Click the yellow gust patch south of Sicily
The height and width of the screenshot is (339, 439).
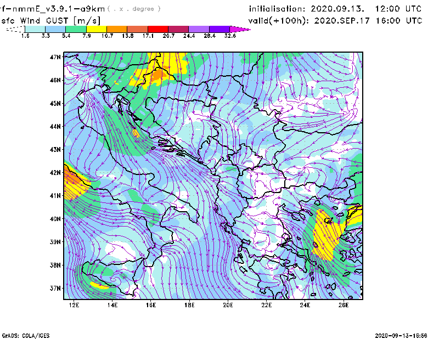[x=99, y=285]
